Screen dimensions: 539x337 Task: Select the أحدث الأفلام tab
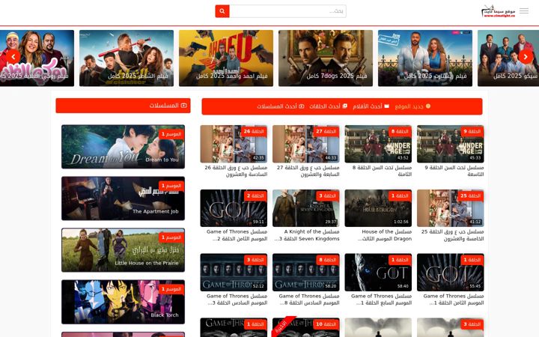point(371,106)
